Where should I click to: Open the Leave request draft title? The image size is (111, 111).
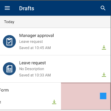coord(33,63)
